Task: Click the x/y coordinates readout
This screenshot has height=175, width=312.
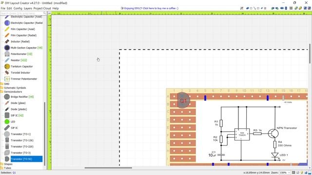Action: pyautogui.click(x=256, y=173)
